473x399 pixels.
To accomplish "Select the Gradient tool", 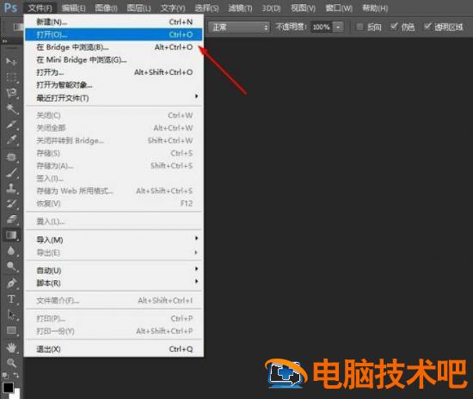I will pos(11,235).
